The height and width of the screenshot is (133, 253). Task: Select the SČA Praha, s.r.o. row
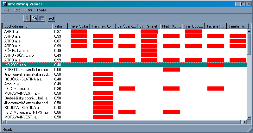pyautogui.click(x=27, y=50)
